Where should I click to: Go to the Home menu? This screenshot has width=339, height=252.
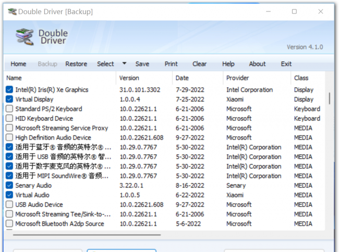18,64
